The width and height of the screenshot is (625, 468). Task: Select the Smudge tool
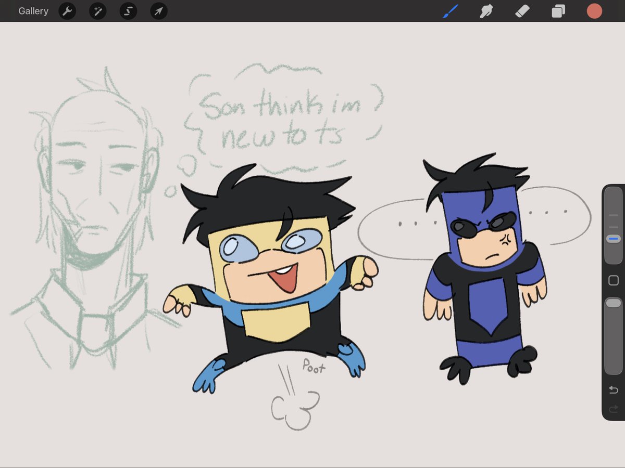(x=486, y=11)
